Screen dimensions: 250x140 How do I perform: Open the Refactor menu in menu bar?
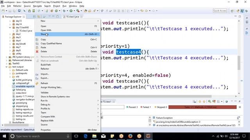click(x=17, y=6)
